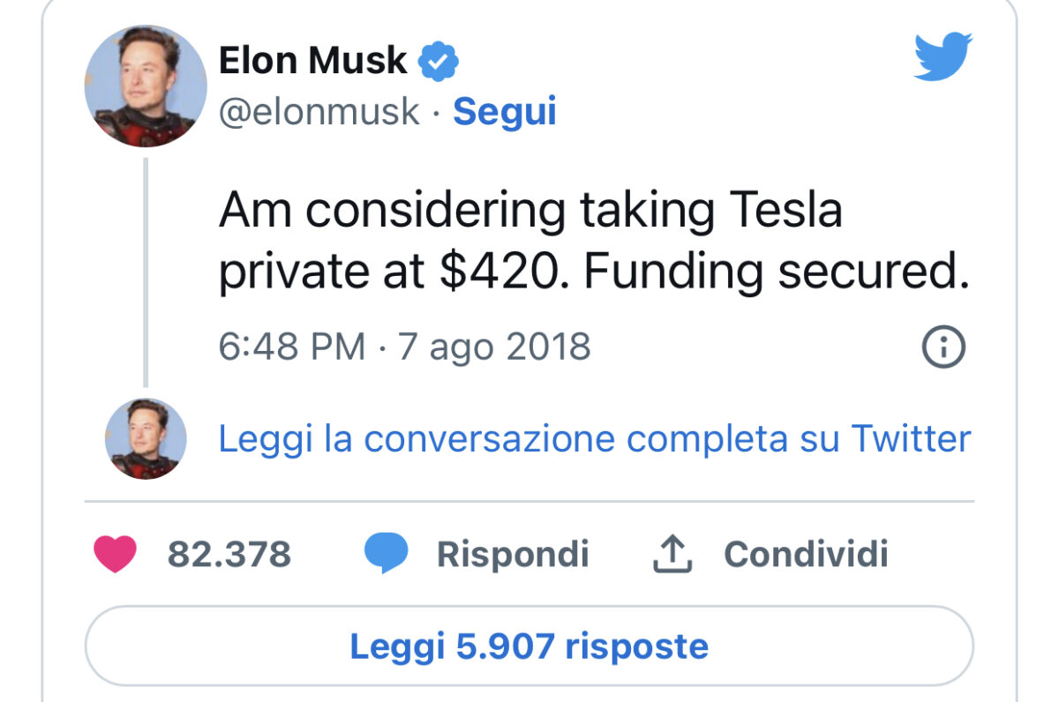This screenshot has width=1059, height=702.
Task: Click the Rispondi reply label
Action: 513,555
